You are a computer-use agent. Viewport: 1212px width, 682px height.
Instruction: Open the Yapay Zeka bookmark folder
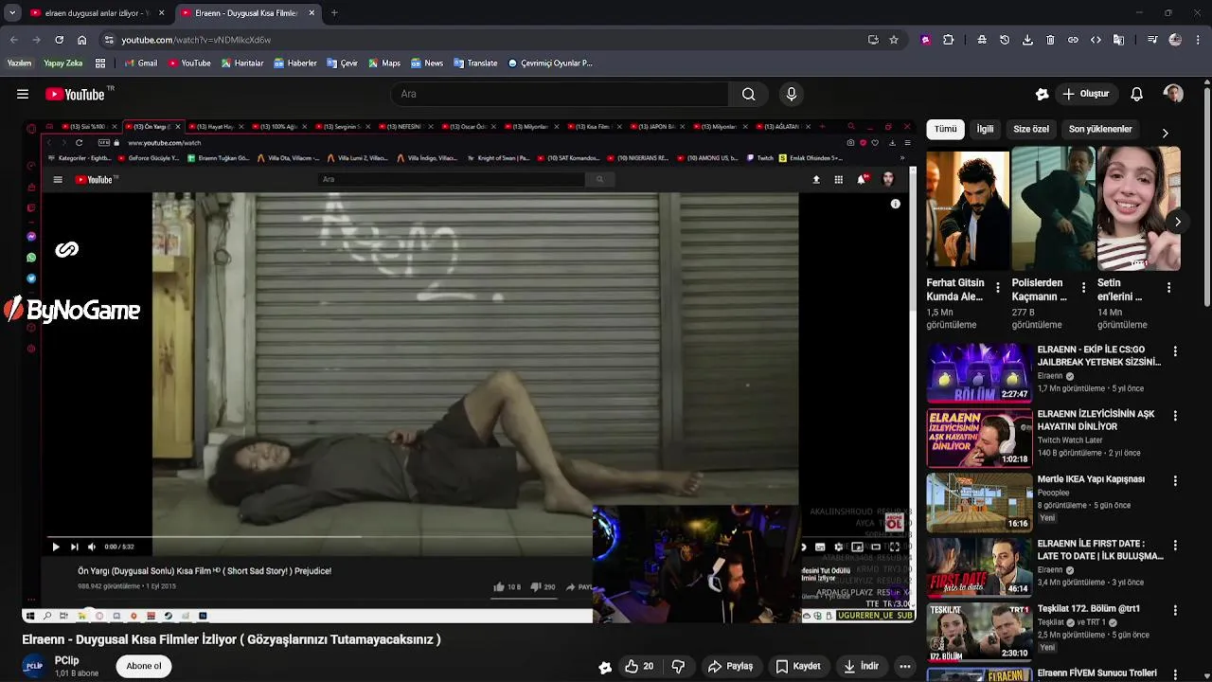pyautogui.click(x=63, y=63)
